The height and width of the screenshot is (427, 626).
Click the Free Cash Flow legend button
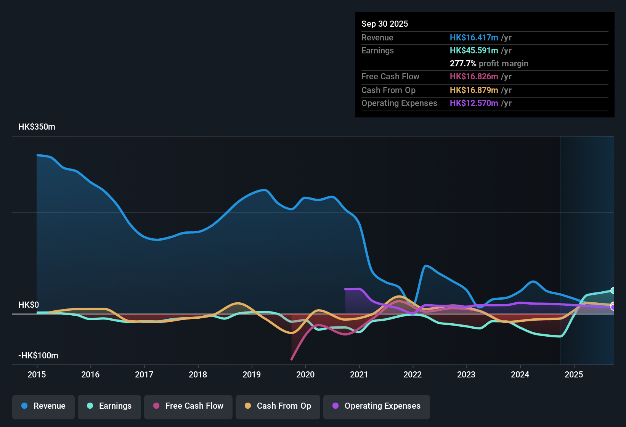click(x=188, y=406)
